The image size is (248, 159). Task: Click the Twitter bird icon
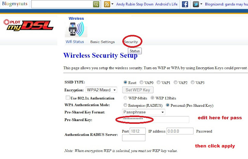pos(196,4)
